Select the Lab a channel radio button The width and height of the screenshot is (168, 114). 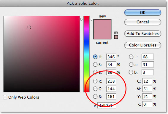131,65
